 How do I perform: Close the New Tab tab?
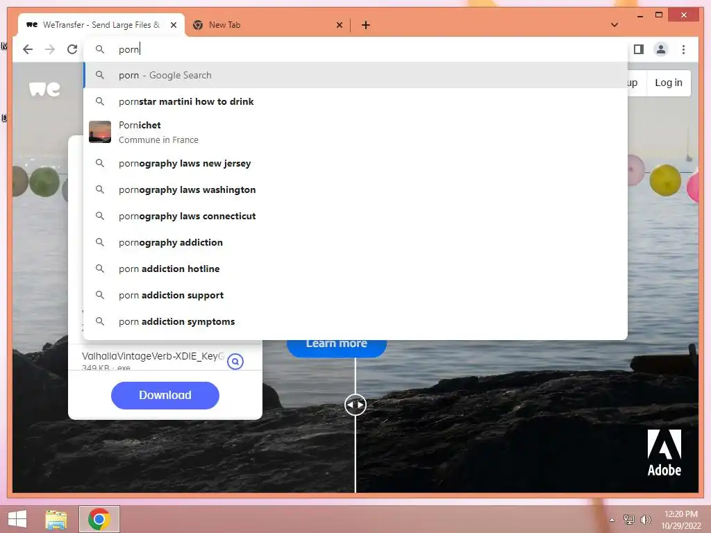tap(339, 25)
